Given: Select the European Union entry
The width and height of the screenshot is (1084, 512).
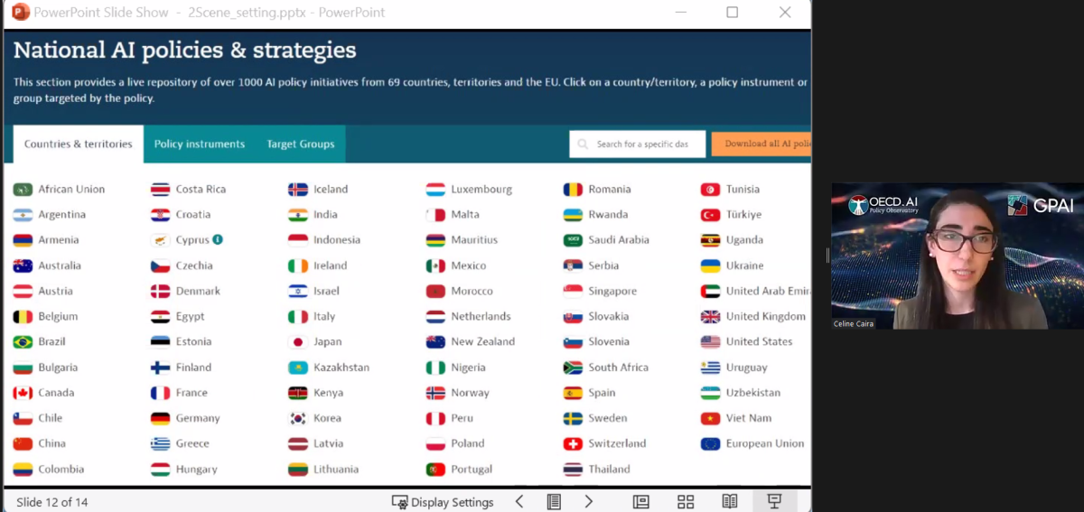Looking at the screenshot, I should click(x=764, y=443).
